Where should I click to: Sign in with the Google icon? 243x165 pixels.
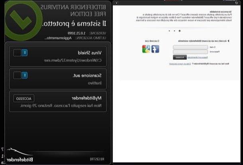[146, 49]
